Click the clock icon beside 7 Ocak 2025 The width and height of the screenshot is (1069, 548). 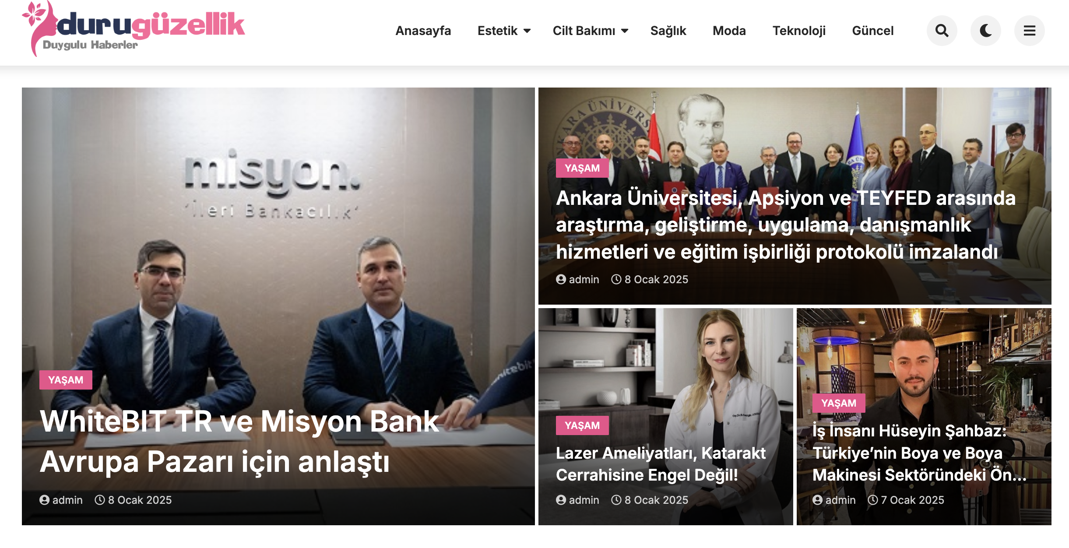coord(872,500)
